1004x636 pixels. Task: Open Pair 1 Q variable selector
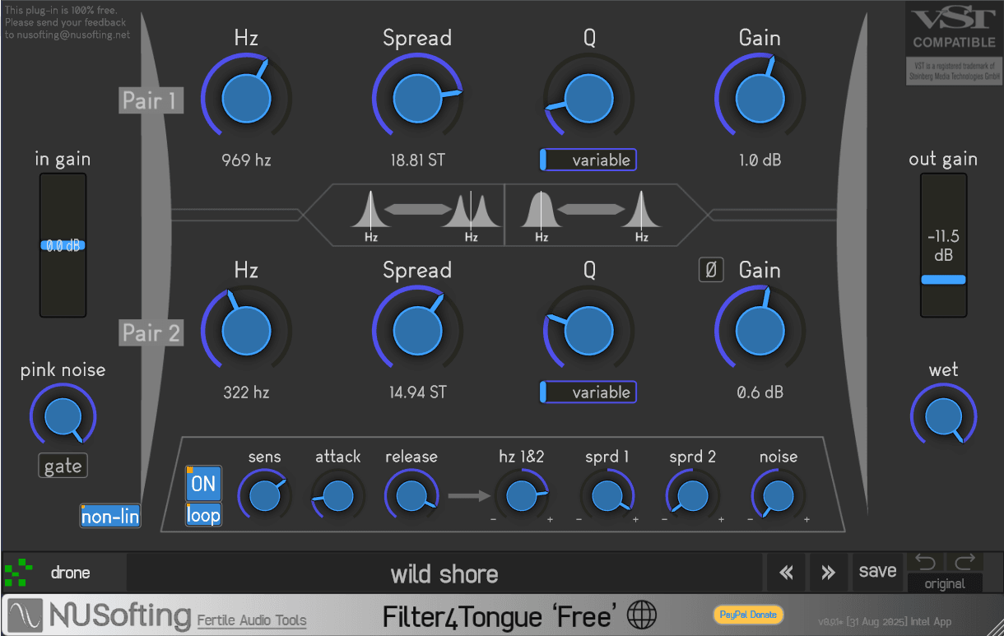[588, 160]
